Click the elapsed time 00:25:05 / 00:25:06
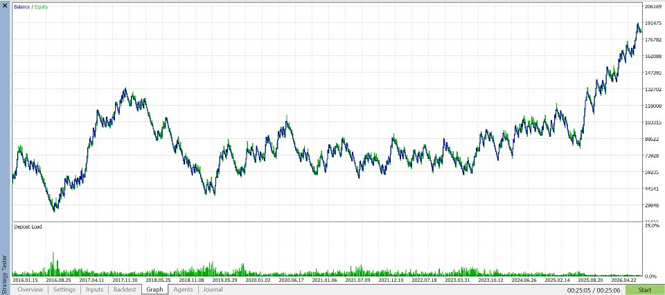 point(594,290)
